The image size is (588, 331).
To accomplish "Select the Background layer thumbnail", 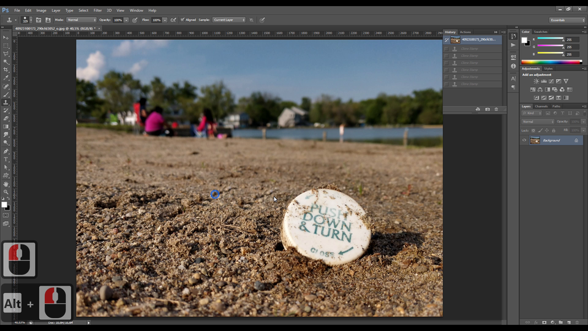I will 535,140.
